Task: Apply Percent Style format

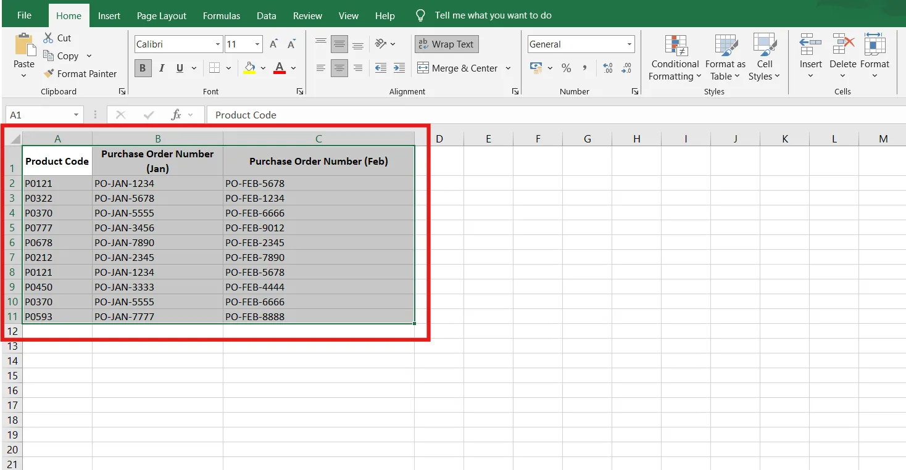Action: coord(566,68)
